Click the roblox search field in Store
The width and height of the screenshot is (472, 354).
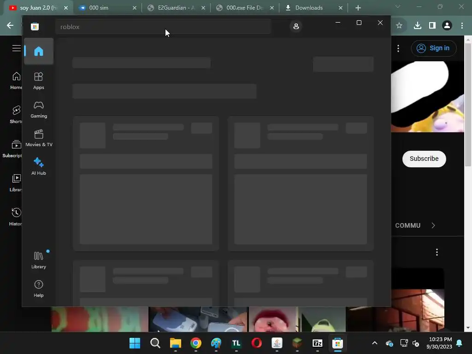coord(163,27)
